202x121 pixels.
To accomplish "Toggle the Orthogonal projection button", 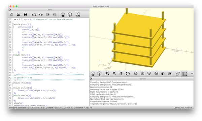I will pyautogui.click(x=184, y=74).
